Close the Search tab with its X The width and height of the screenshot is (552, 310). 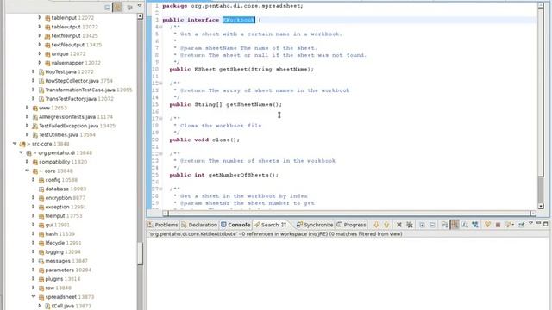click(x=284, y=225)
